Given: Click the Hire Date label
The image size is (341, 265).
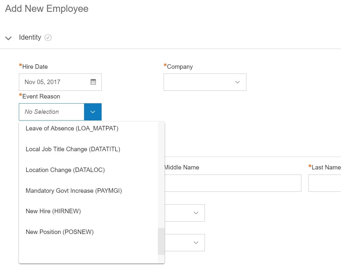Looking at the screenshot, I should (x=35, y=66).
